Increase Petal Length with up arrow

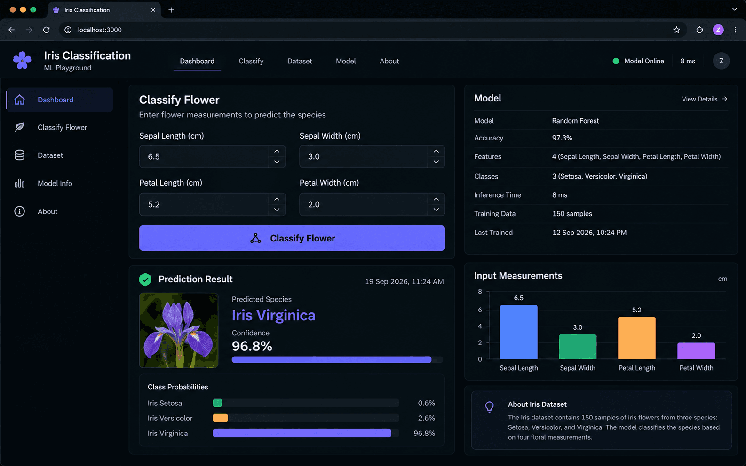point(277,199)
